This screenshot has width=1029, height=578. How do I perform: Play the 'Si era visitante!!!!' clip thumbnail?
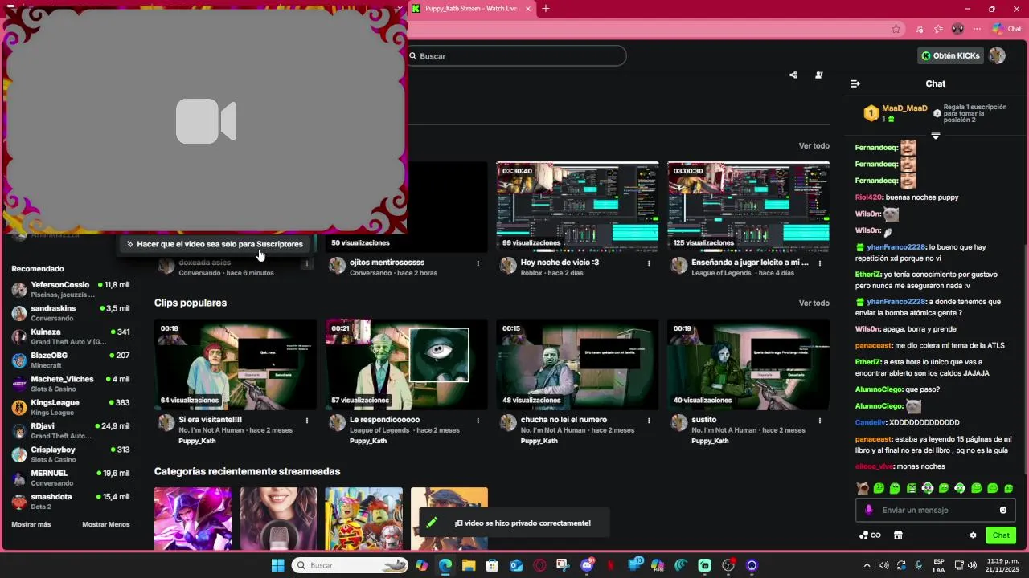(x=236, y=364)
